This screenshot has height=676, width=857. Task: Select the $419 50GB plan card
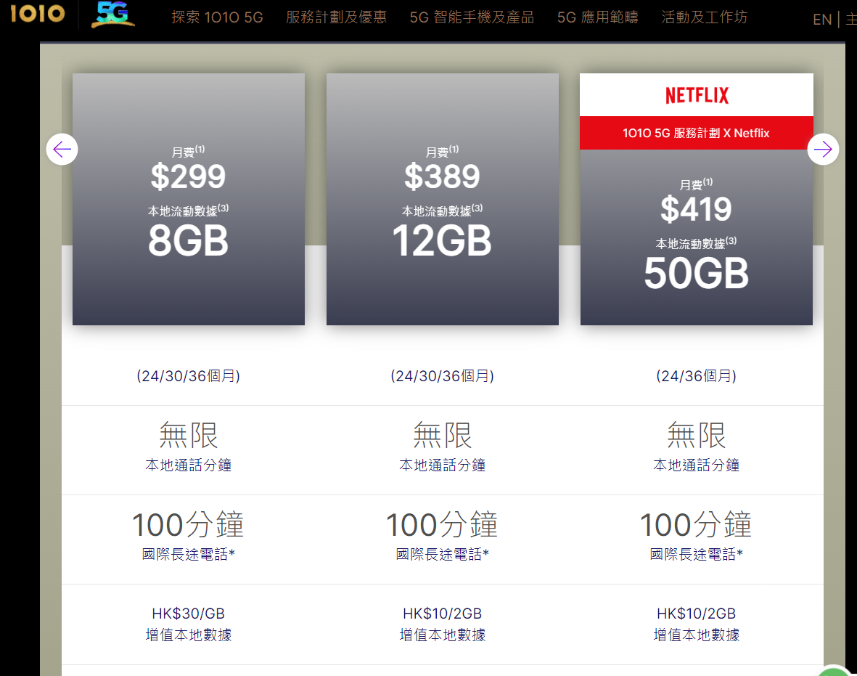tap(697, 232)
